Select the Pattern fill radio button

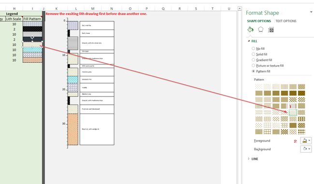tap(253, 71)
